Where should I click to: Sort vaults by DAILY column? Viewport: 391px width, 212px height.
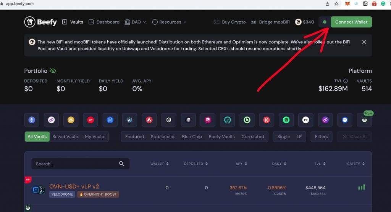coord(279,164)
